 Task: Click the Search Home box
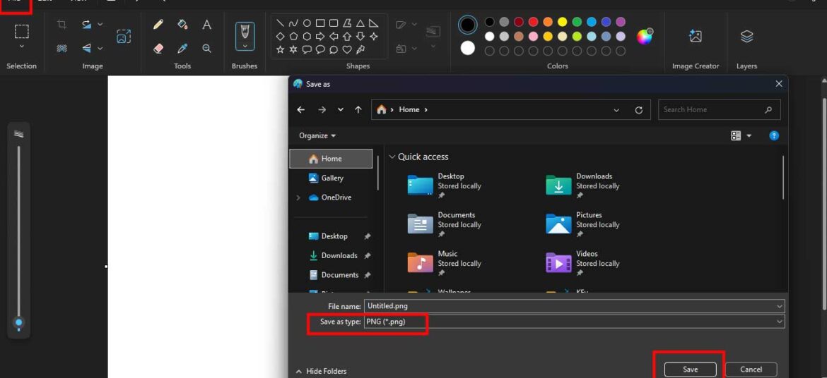720,109
